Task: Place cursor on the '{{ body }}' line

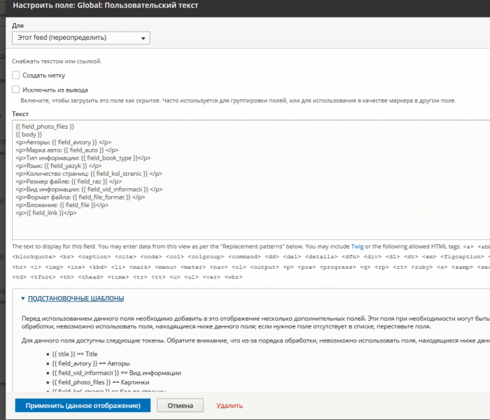Action: 29,134
